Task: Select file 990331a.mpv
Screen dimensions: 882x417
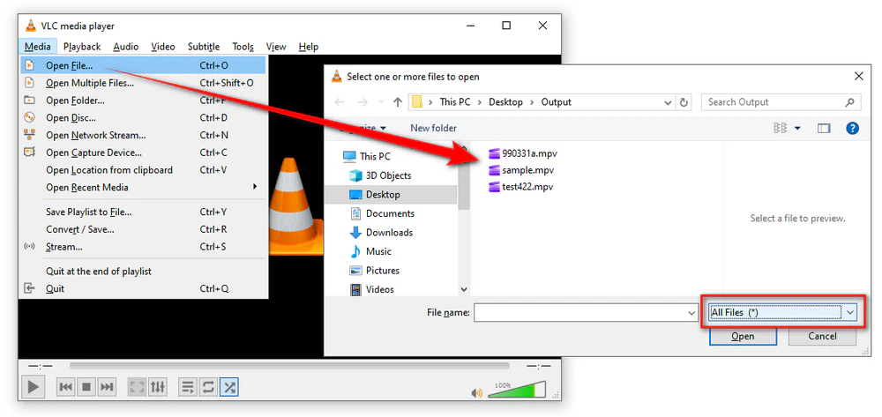Action: tap(523, 153)
